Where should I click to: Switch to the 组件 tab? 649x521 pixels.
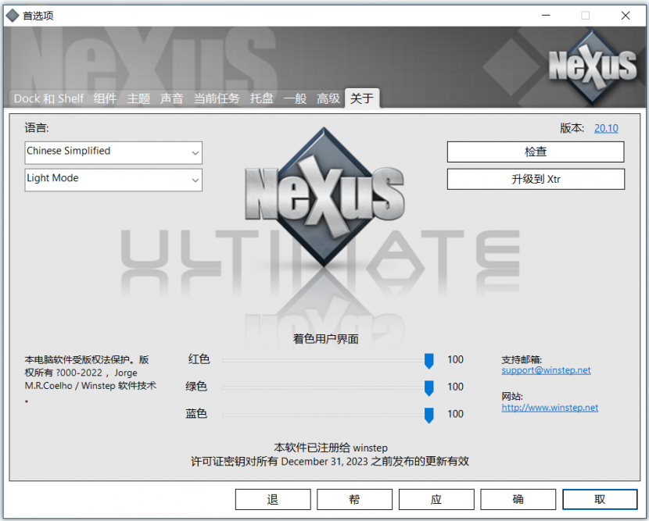(105, 98)
